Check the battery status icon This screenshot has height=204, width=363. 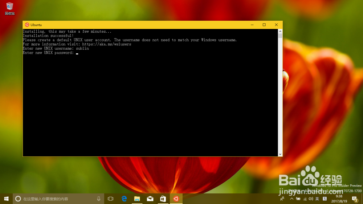298,199
